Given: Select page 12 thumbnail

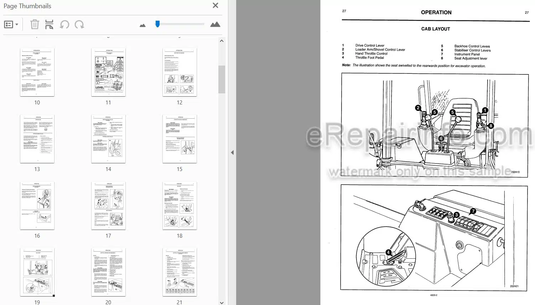Looking at the screenshot, I should pos(180,72).
